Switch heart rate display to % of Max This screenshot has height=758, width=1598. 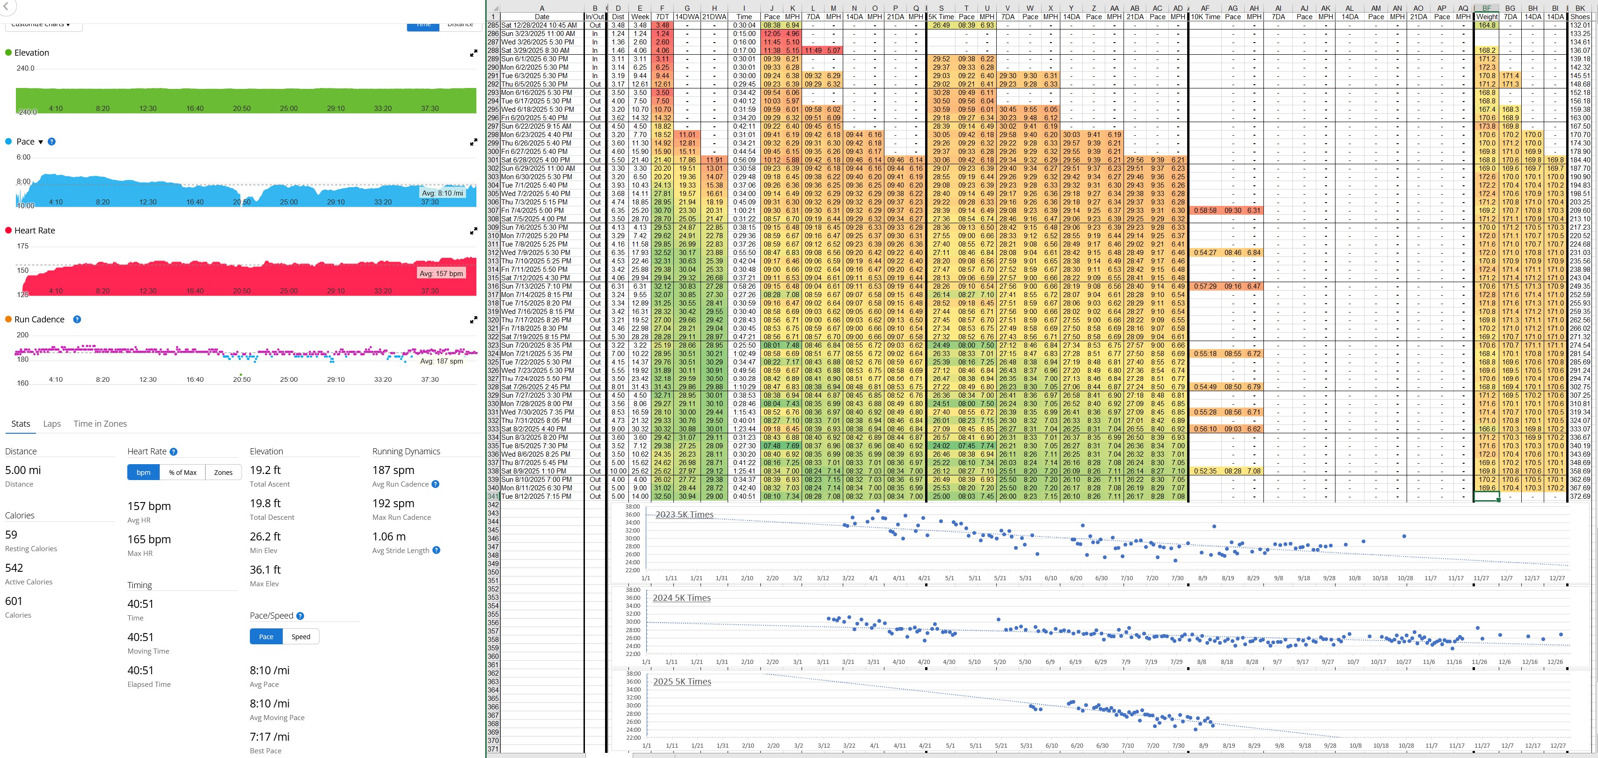tap(182, 472)
